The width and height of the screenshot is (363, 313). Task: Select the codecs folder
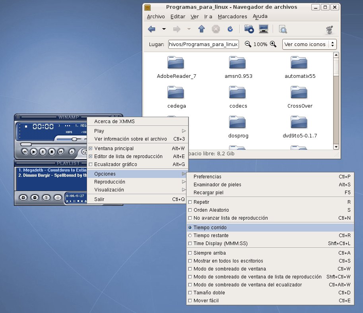click(x=238, y=97)
